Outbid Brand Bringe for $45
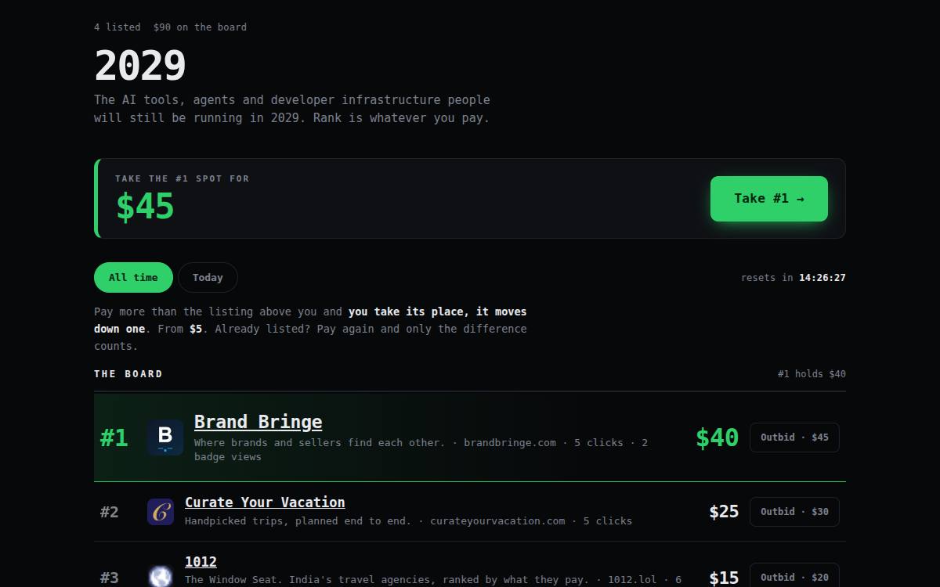The image size is (940, 587). pyautogui.click(x=794, y=438)
